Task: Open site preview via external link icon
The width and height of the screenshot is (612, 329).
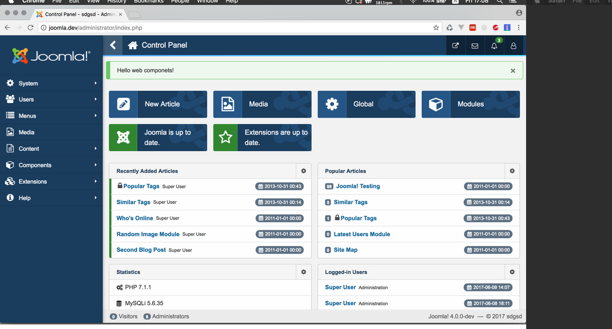Action: (x=455, y=46)
